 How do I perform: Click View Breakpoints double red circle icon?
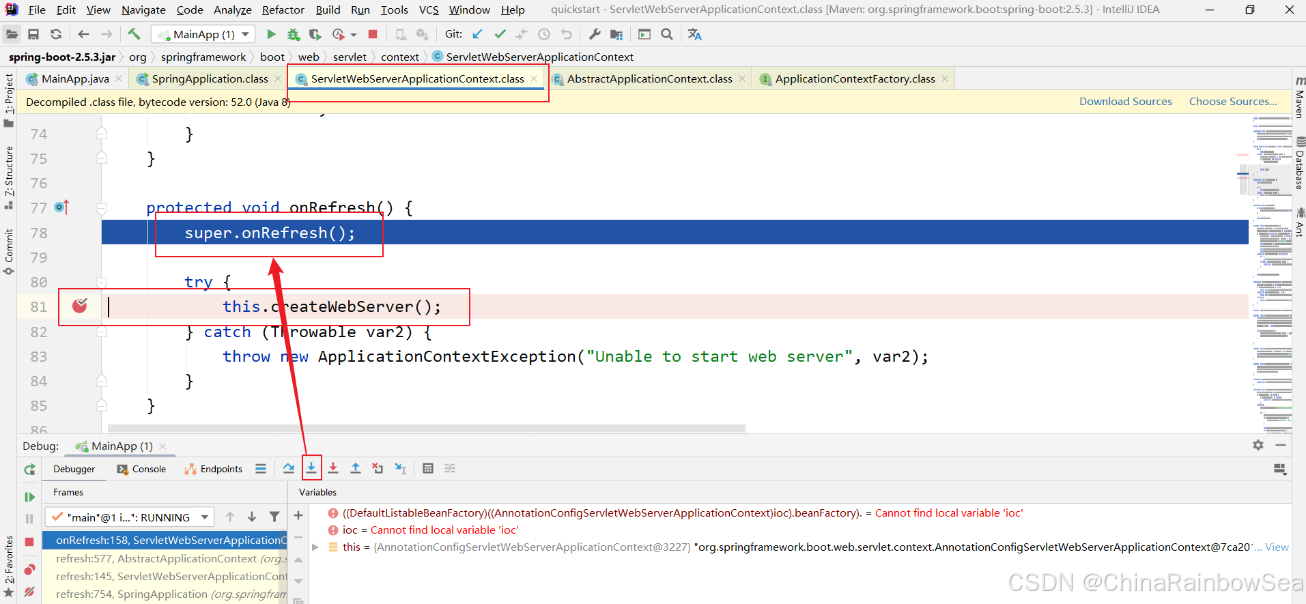[x=29, y=569]
